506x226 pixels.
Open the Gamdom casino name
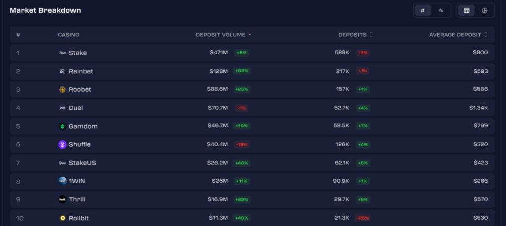[83, 127]
